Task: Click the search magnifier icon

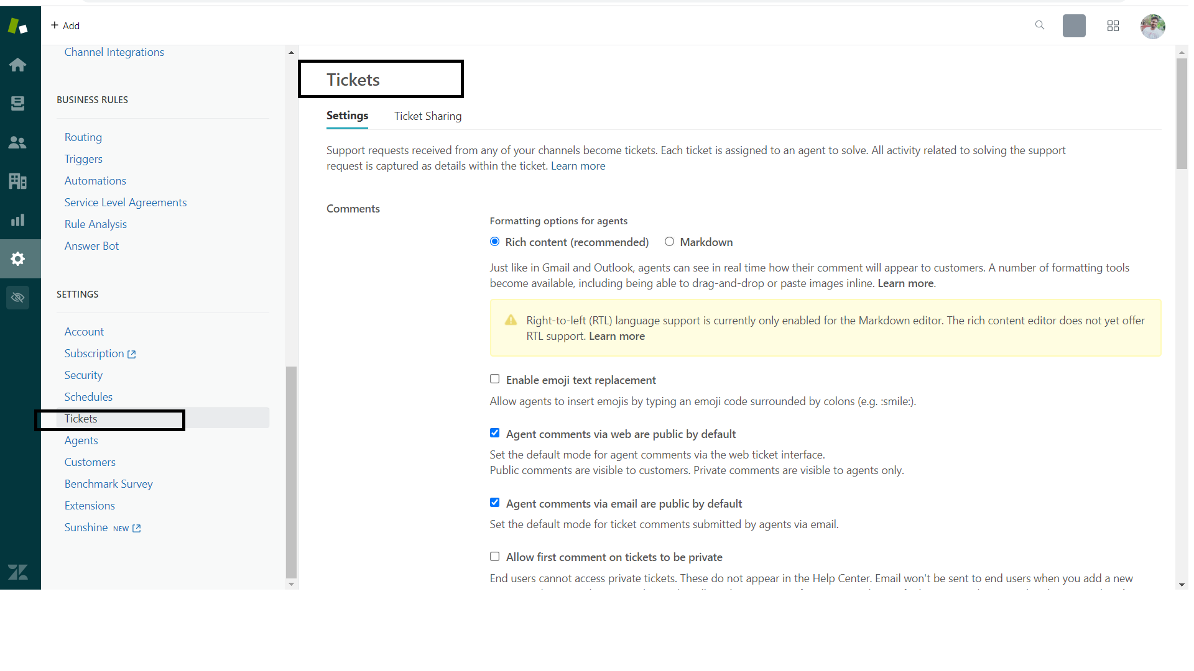Action: (1039, 25)
